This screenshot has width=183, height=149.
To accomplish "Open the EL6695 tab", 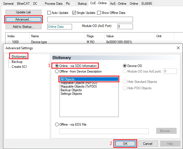I will pos(147,4).
